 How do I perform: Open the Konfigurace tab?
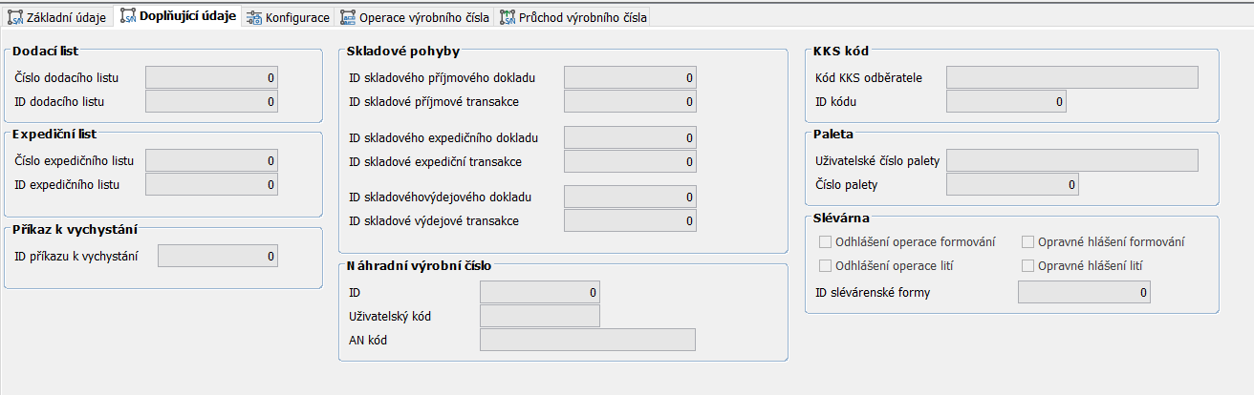coord(297,17)
